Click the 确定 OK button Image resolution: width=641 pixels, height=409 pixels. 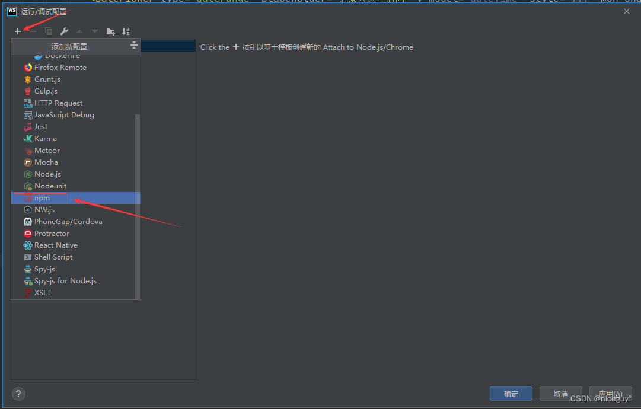[x=511, y=394]
